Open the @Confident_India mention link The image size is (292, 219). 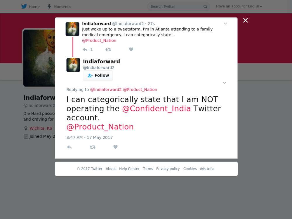(157, 109)
